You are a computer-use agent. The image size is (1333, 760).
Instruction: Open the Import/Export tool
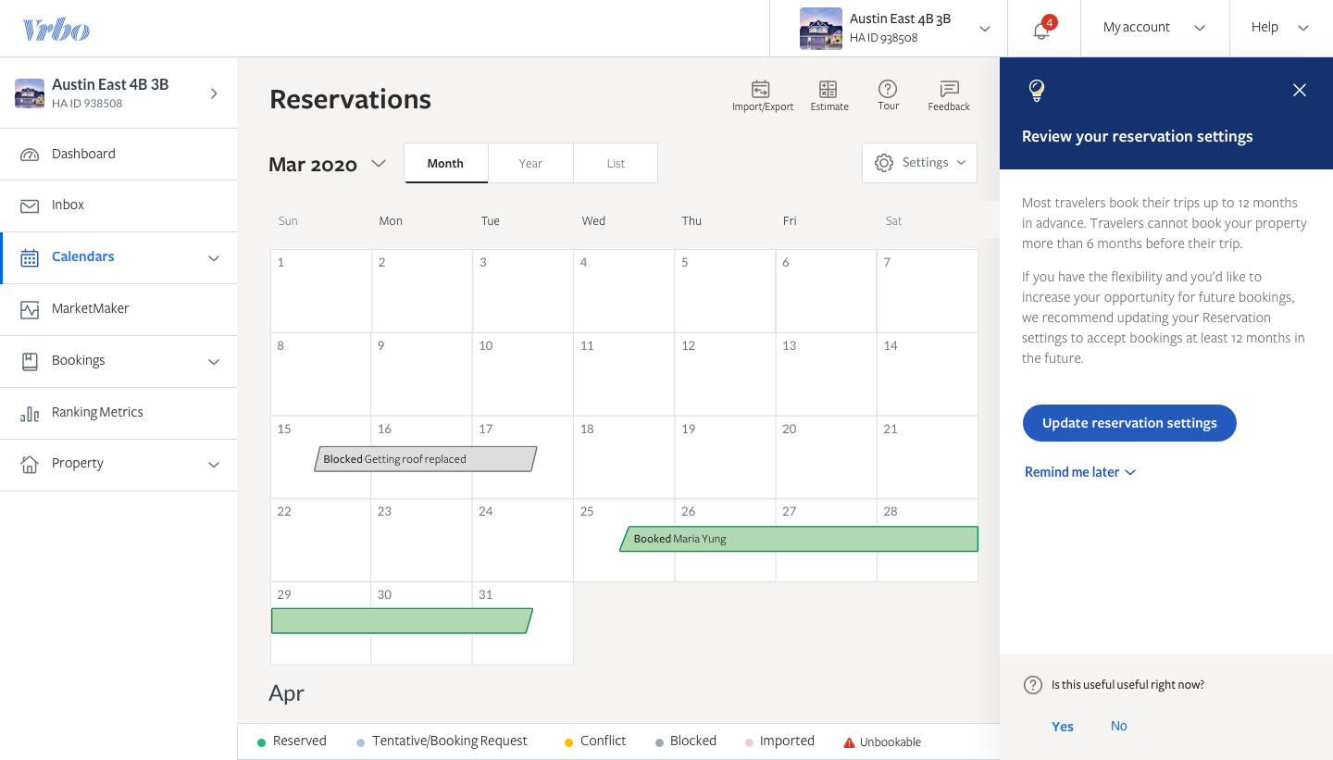coord(762,96)
